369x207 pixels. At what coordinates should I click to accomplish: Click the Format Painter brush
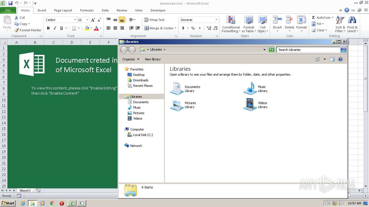[16, 30]
